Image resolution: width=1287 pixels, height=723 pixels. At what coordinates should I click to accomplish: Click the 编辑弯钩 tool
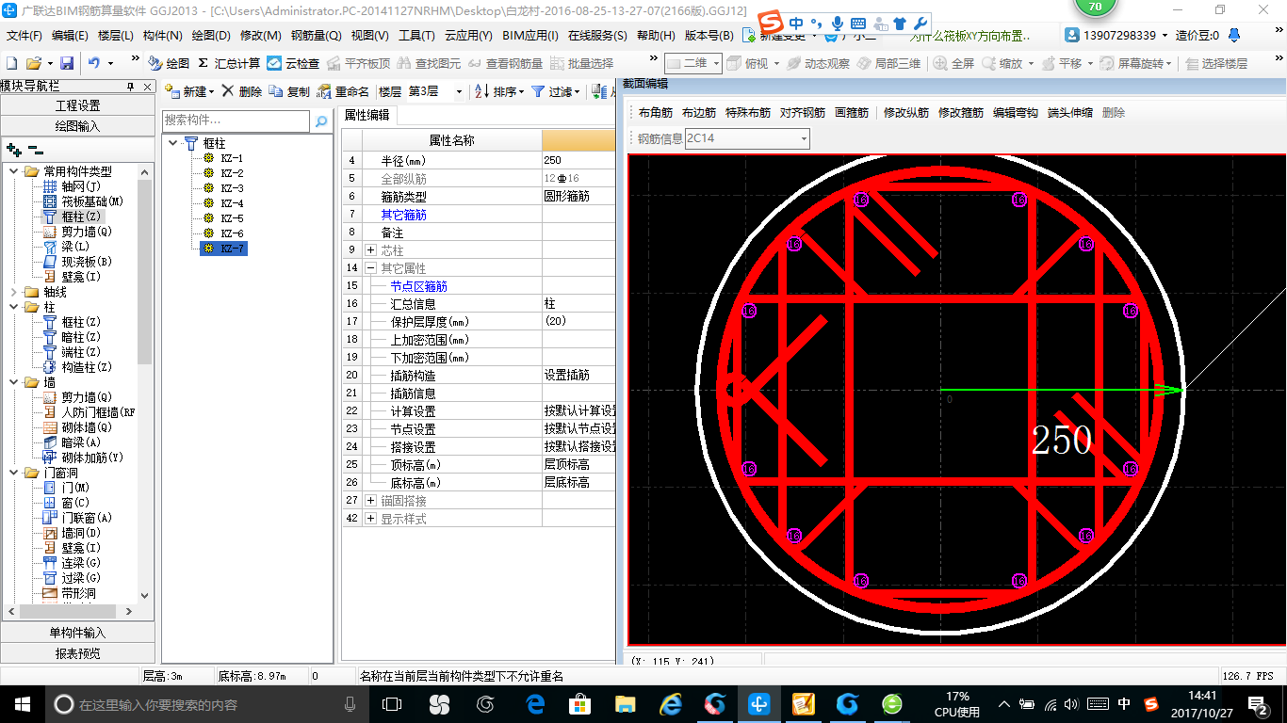click(1016, 113)
